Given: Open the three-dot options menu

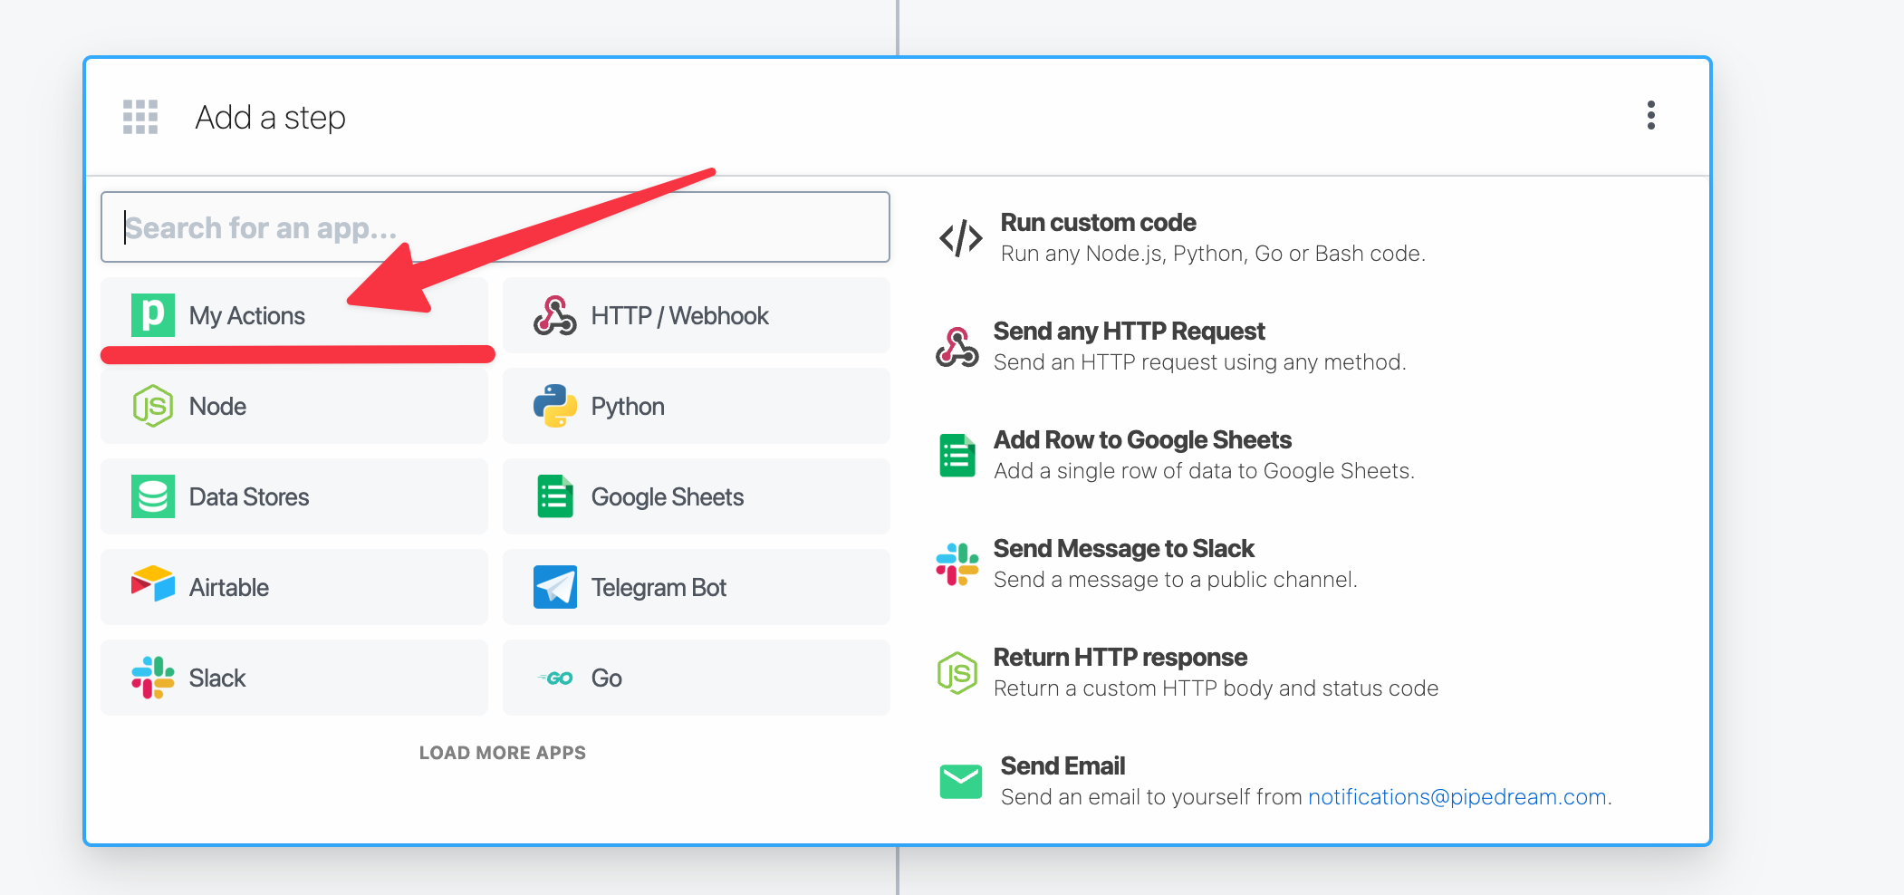Looking at the screenshot, I should coord(1650,115).
